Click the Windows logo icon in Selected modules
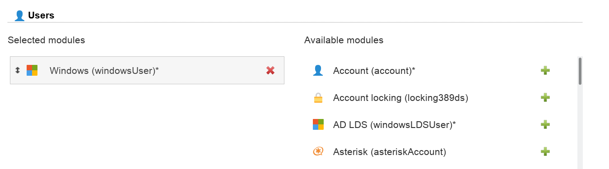This screenshot has height=169, width=609. (32, 70)
